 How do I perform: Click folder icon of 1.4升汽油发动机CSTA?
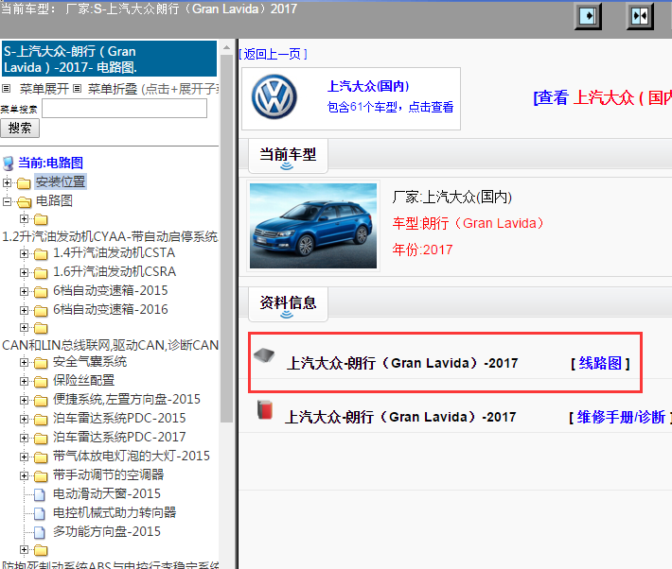(x=41, y=254)
